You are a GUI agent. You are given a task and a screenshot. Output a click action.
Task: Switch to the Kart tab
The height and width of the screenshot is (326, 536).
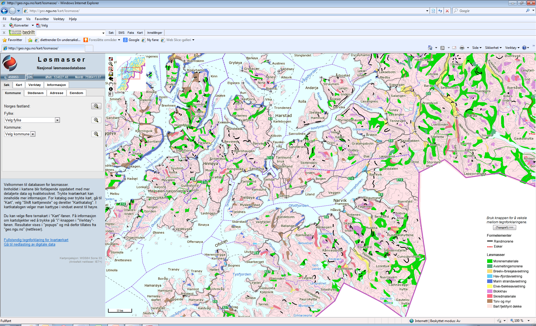click(x=19, y=85)
